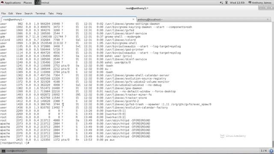
Task: Click the /usr/libexec/colord entry
Action: tap(120, 40)
